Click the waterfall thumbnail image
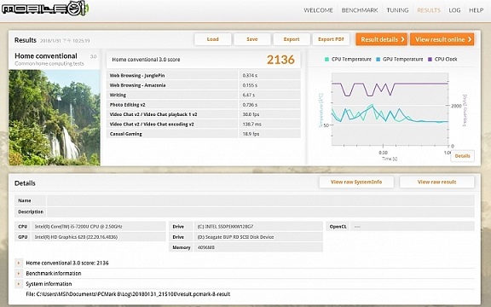The width and height of the screenshot is (491, 307). pos(55,118)
